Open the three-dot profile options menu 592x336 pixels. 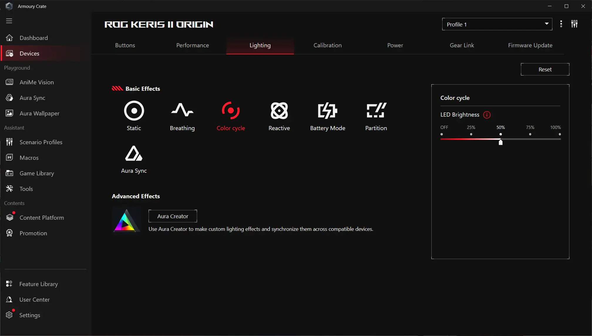(561, 24)
